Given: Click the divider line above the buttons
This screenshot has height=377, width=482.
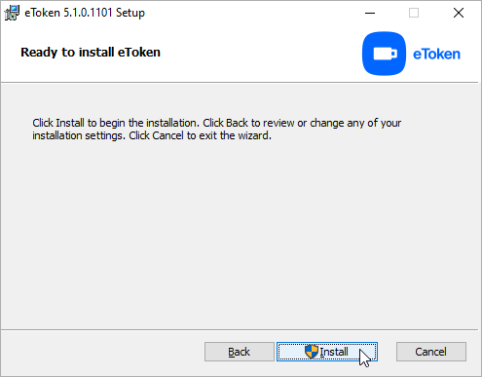Looking at the screenshot, I should click(240, 330).
